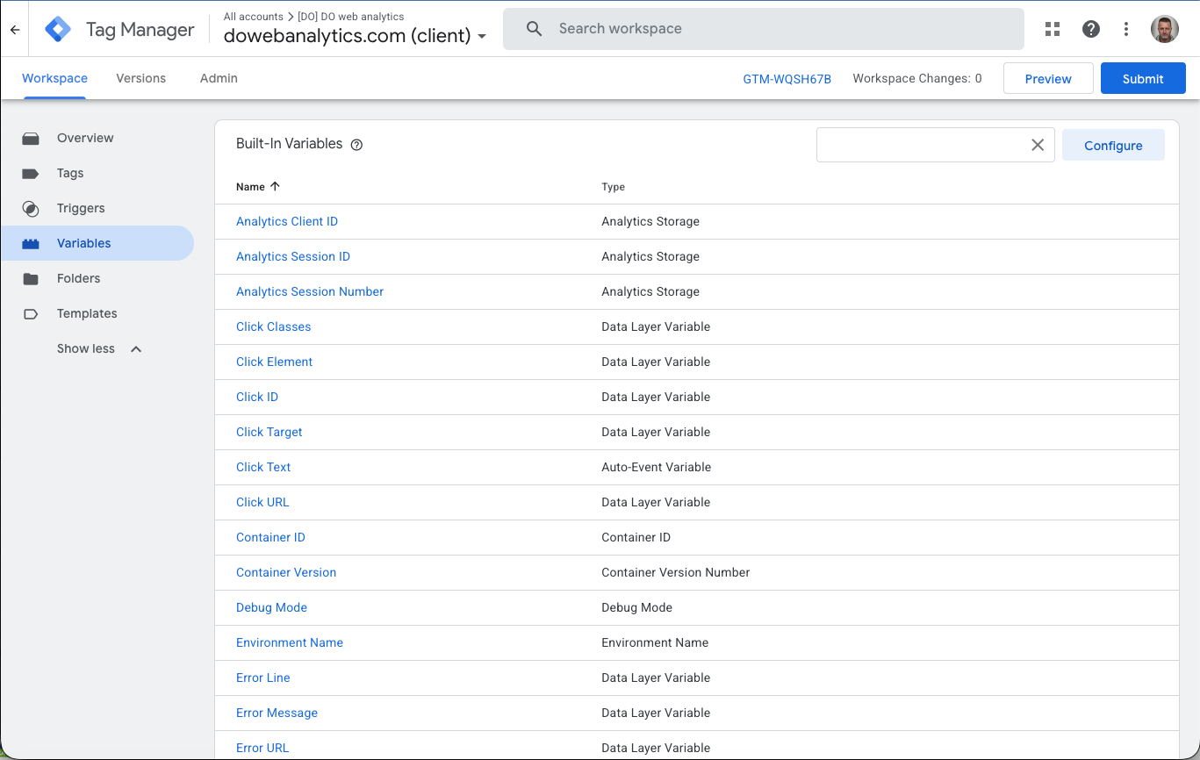Viewport: 1200px width, 760px height.
Task: Click the Triggers sidebar icon
Action: pos(31,208)
